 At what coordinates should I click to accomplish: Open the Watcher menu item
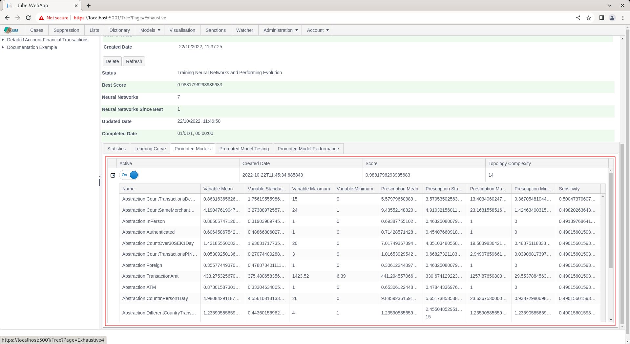245,30
